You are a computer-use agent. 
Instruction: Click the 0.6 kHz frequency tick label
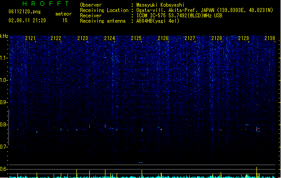4,169
